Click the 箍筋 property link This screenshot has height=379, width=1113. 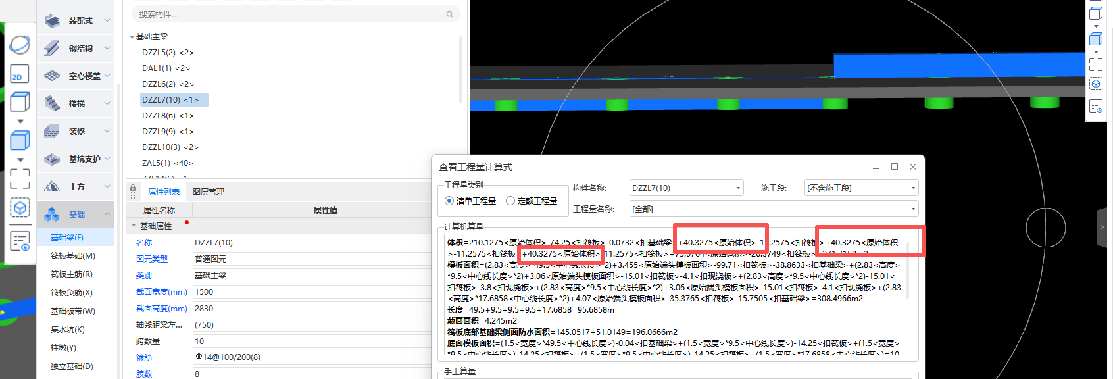(x=144, y=358)
